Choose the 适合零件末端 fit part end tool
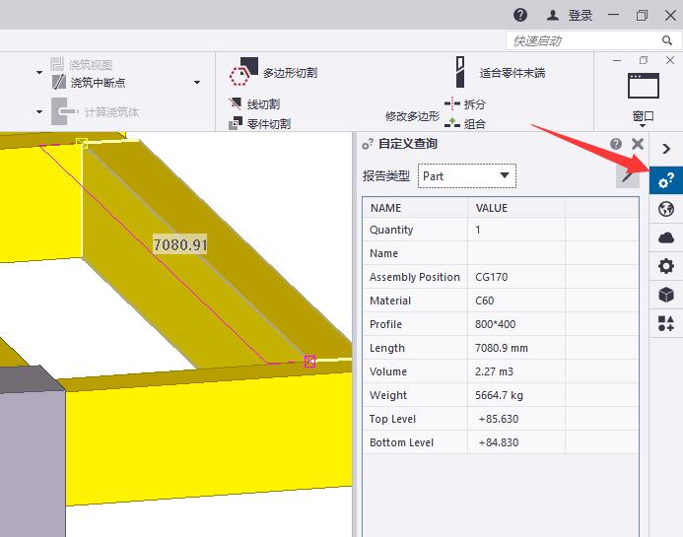Screen dimensions: 683x537 (499, 72)
